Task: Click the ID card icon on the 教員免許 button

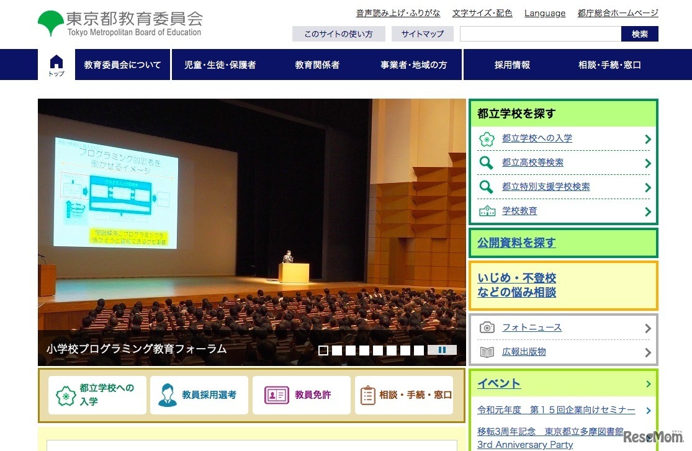Action: [274, 395]
